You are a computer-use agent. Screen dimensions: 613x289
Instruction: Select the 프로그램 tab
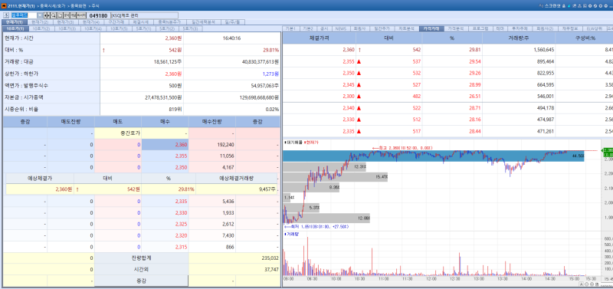tap(480, 28)
